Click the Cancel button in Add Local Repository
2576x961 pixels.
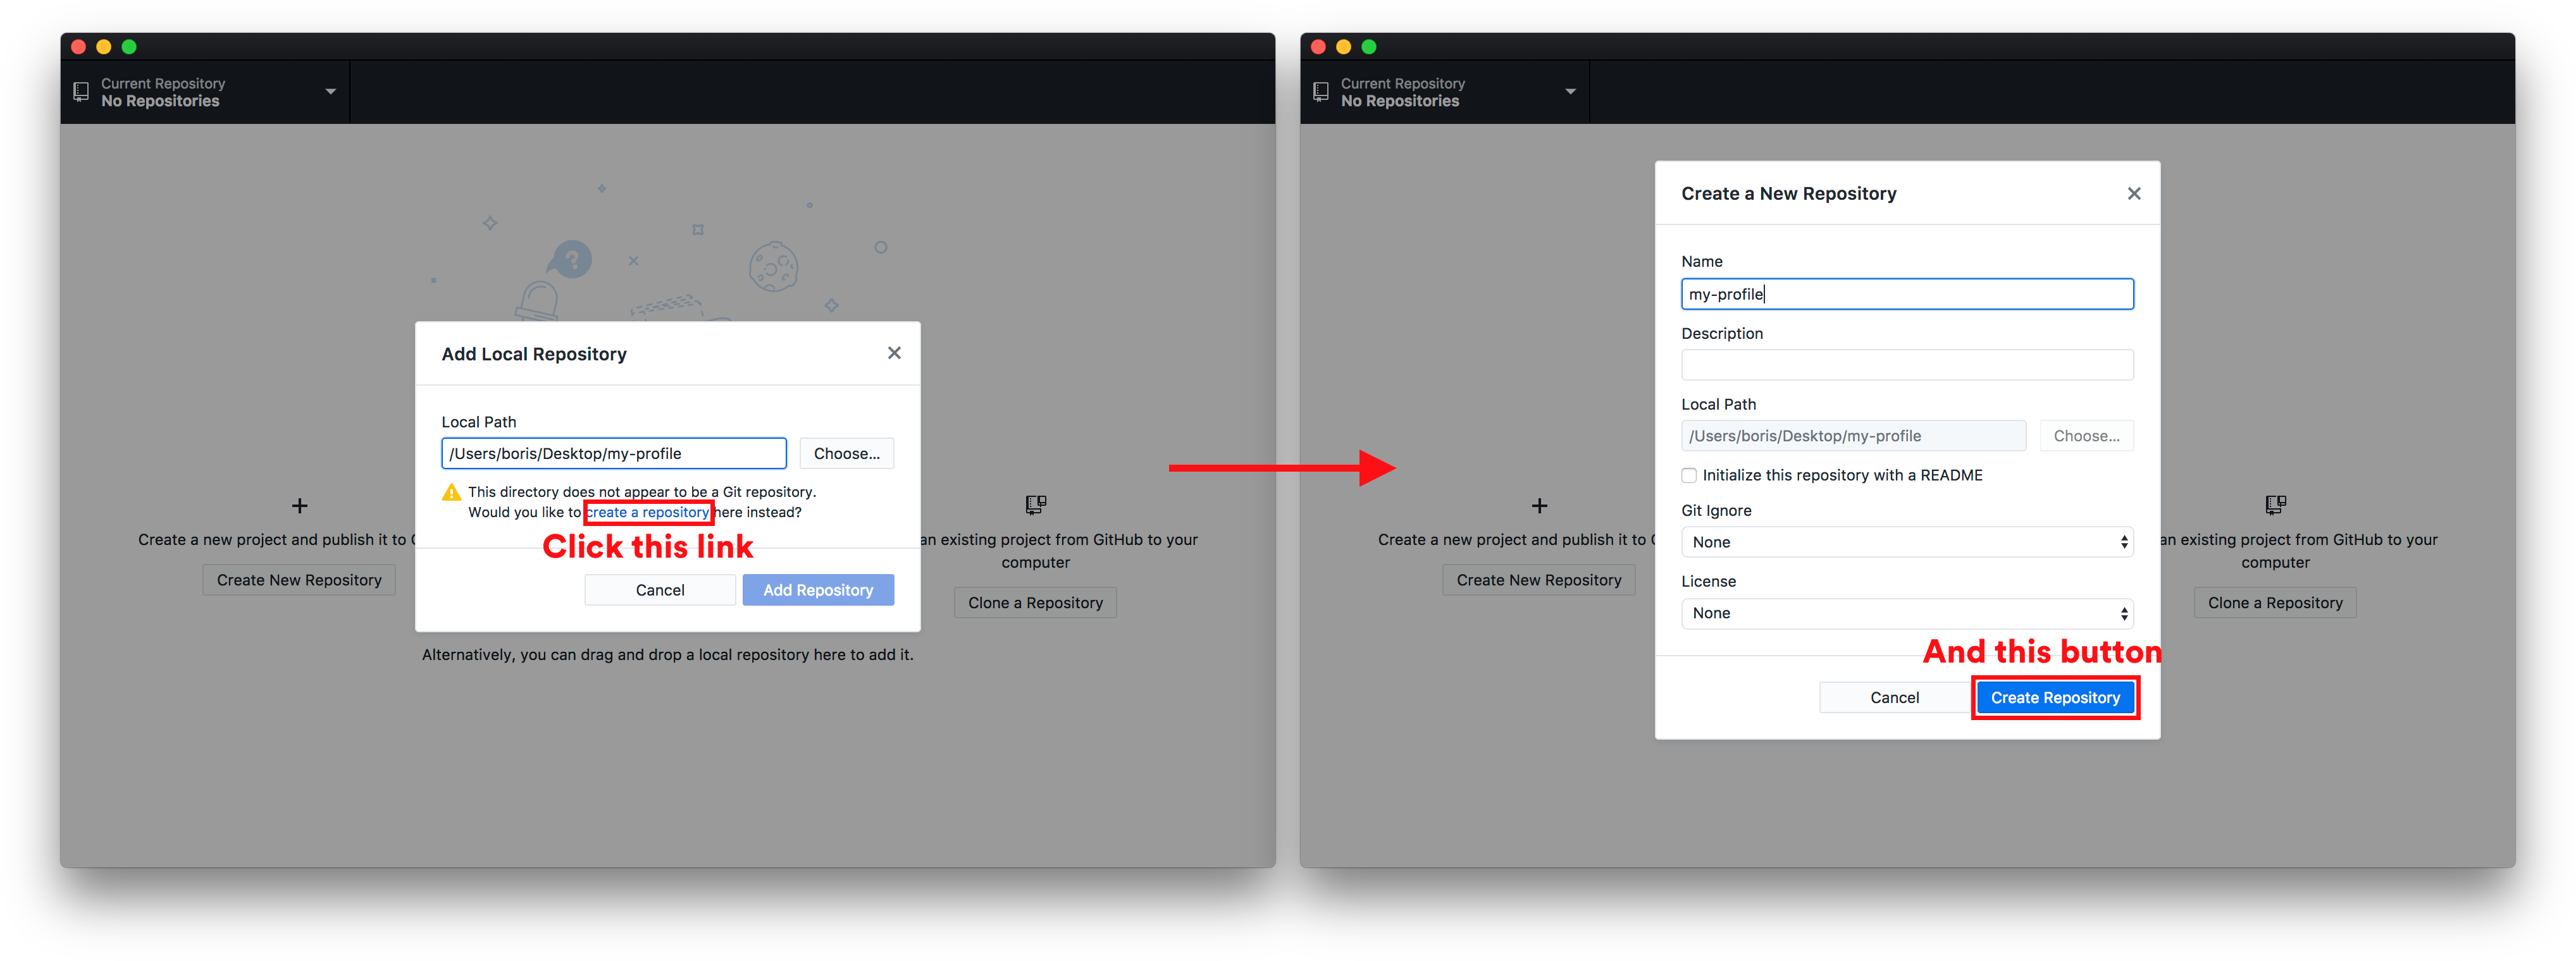point(655,588)
